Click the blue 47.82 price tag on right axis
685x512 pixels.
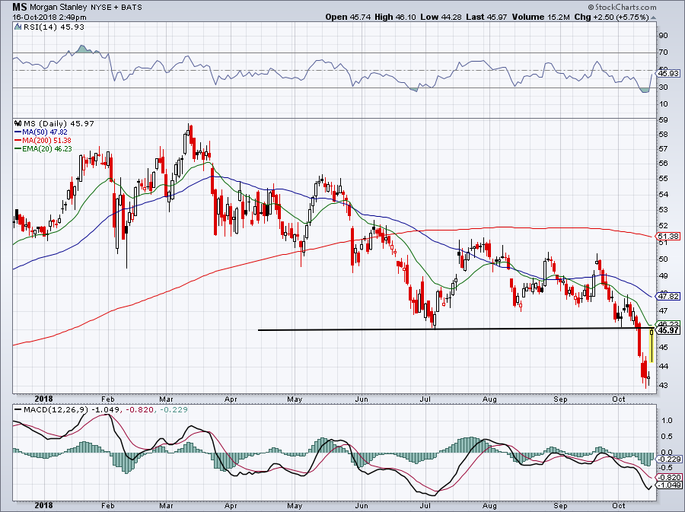(x=668, y=297)
